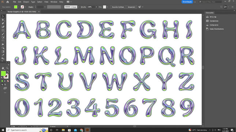Screen dimensions: 236x132
Task: Open the brush definition dropdown arrow
Action: 78,7
